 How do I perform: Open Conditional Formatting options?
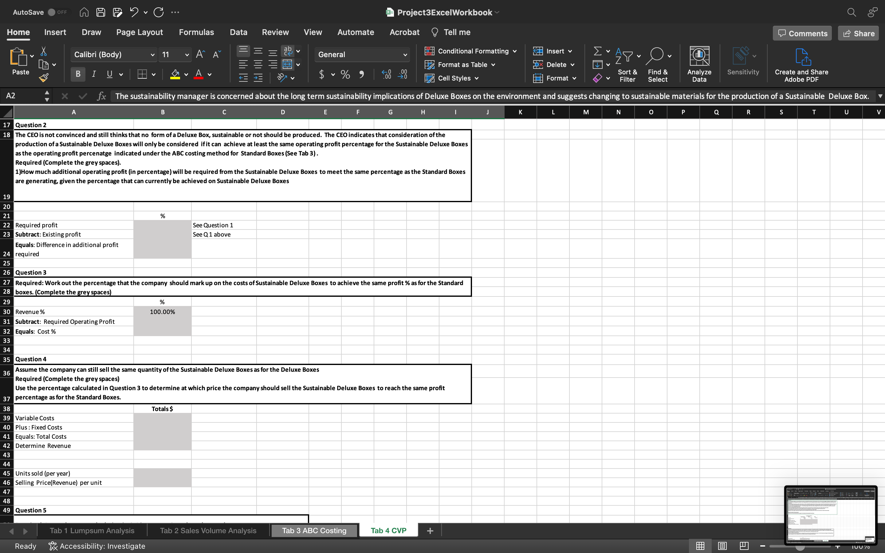click(470, 51)
